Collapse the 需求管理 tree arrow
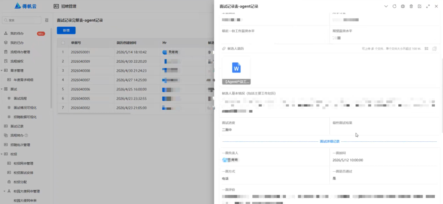Screen dimensions: 443x204 pyautogui.click(x=1, y=70)
